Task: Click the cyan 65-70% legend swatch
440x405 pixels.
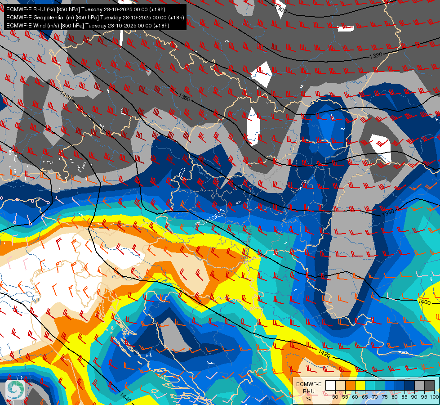Action: pyautogui.click(x=370, y=385)
